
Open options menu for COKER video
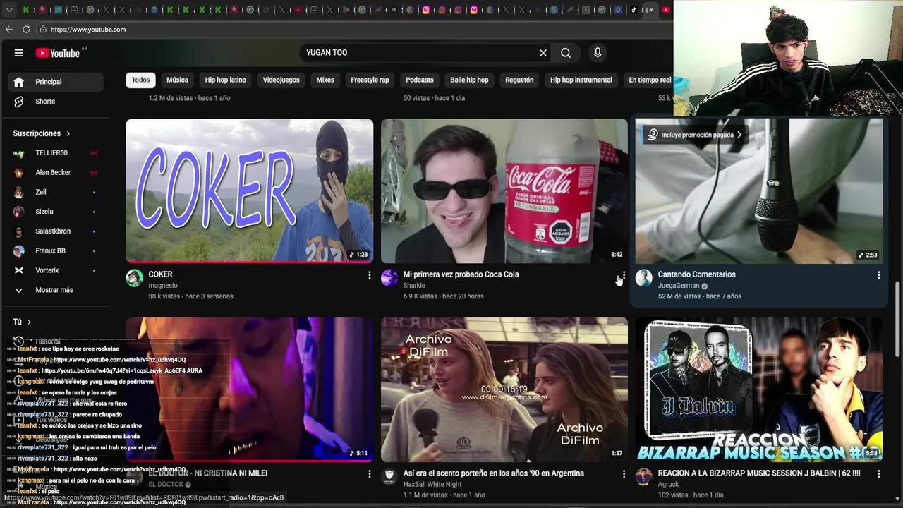[369, 275]
